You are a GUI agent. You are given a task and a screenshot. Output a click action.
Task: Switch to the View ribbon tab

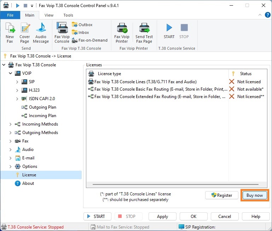tap(49, 15)
